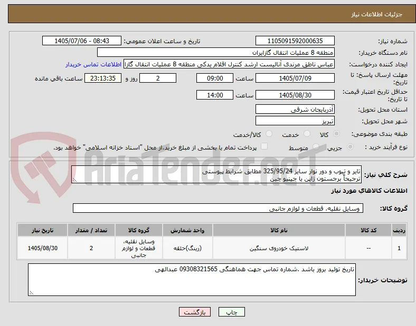Click row number 1 cell
The height and width of the screenshot is (326, 416).
tap(399, 248)
